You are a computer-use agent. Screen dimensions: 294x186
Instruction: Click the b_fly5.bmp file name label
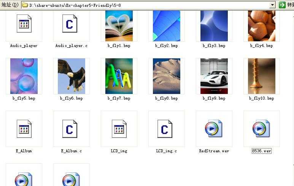pyautogui.click(x=24, y=98)
